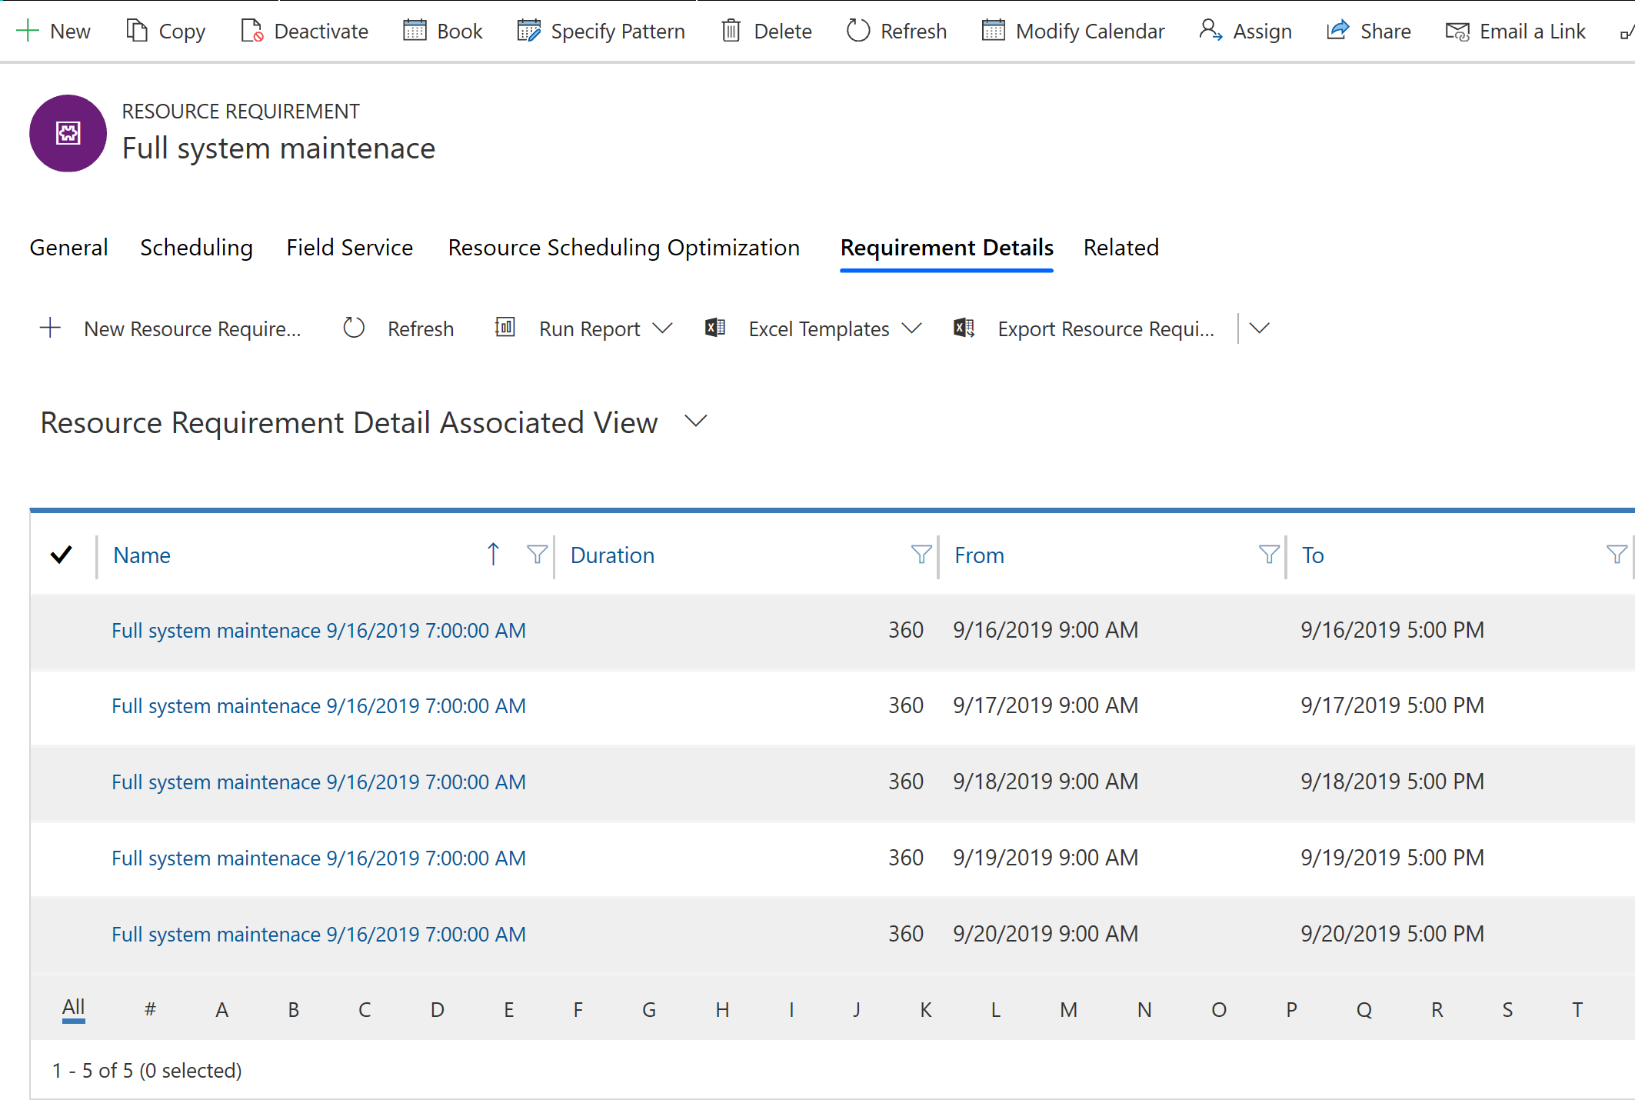Image resolution: width=1635 pixels, height=1100 pixels.
Task: Toggle the Duration column filter
Action: coord(919,555)
